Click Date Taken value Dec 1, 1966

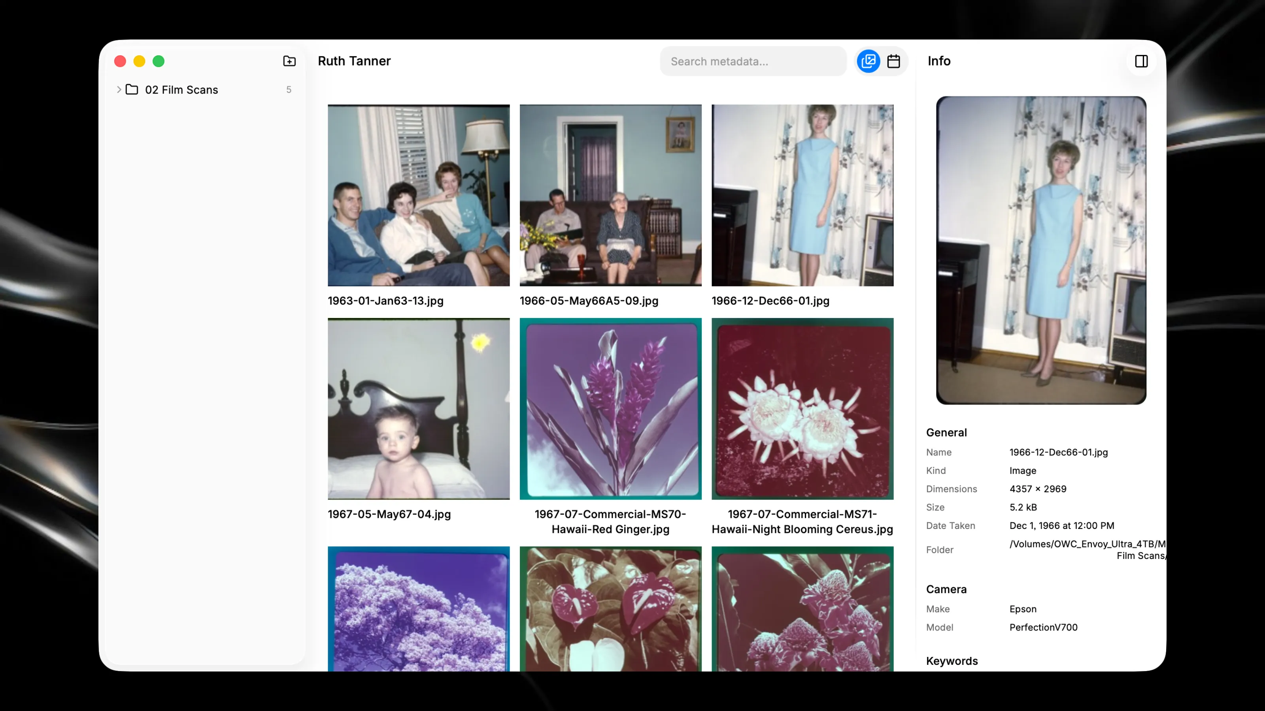pos(1062,525)
